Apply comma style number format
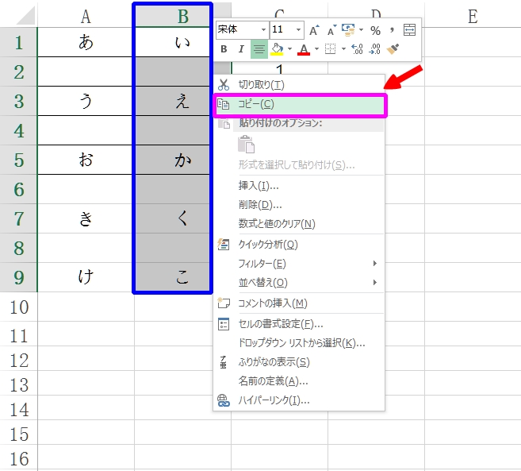 (392, 30)
